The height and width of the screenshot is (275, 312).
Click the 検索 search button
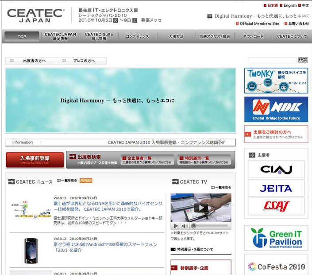tap(303, 59)
